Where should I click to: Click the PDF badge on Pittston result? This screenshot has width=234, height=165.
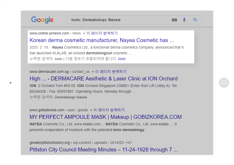click(129, 143)
